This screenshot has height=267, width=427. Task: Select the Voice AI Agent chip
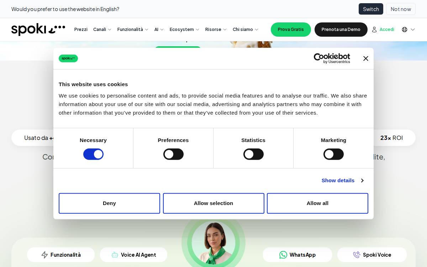133,255
